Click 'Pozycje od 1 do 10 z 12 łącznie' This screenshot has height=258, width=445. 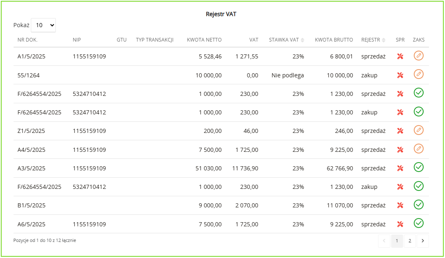44,240
